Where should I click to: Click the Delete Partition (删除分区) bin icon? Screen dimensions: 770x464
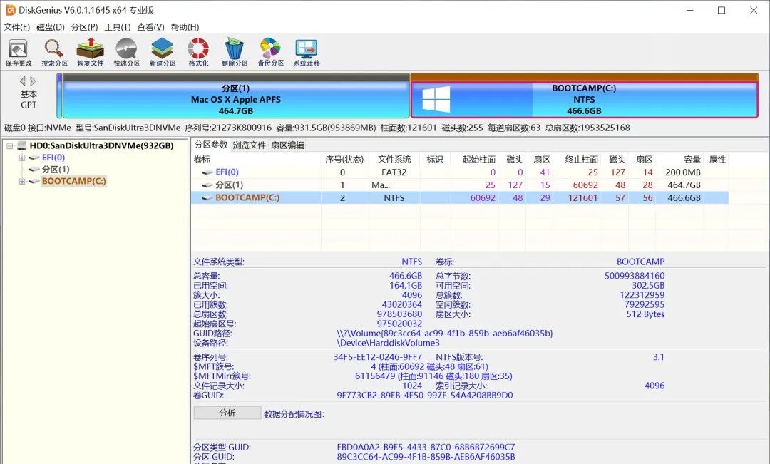click(x=235, y=53)
